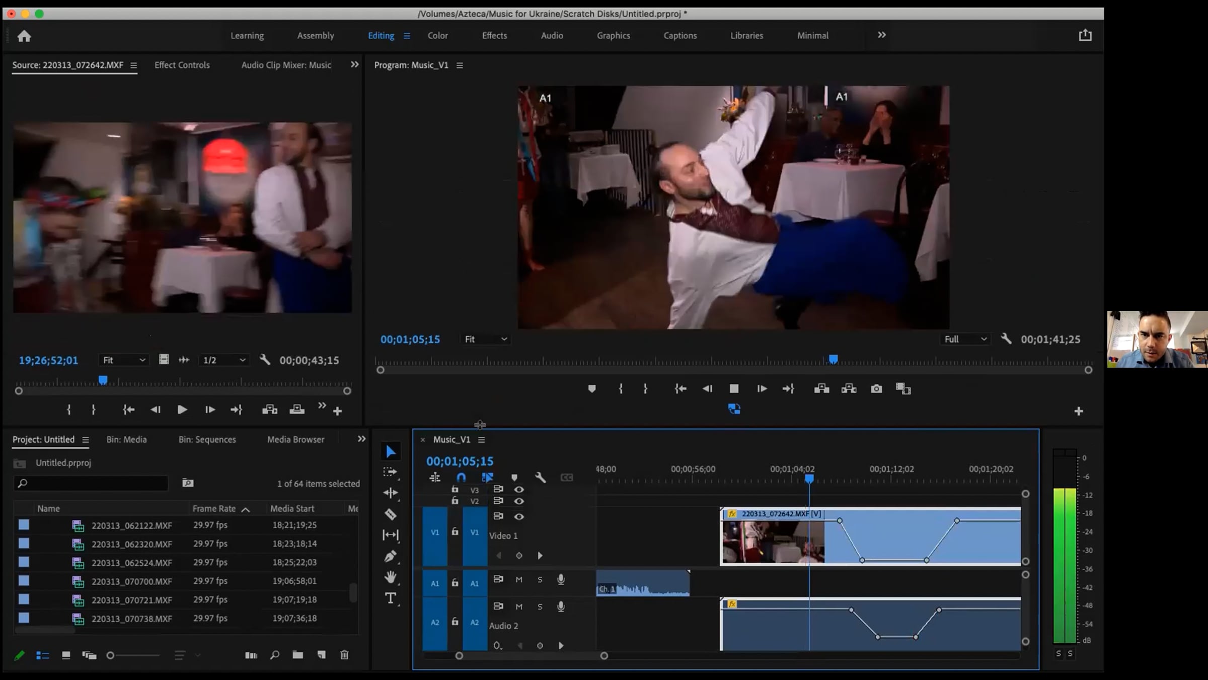Viewport: 1208px width, 680px height.
Task: Select the 220313_070700.MXF clip in project
Action: click(132, 582)
